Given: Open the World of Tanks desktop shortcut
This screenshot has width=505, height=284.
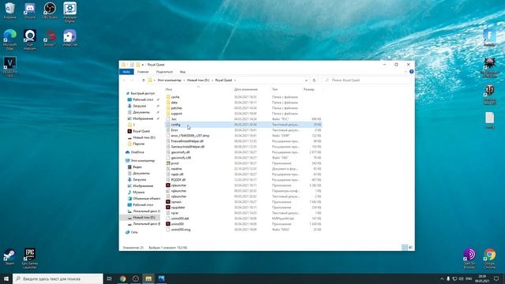Looking at the screenshot, I should 489,94.
